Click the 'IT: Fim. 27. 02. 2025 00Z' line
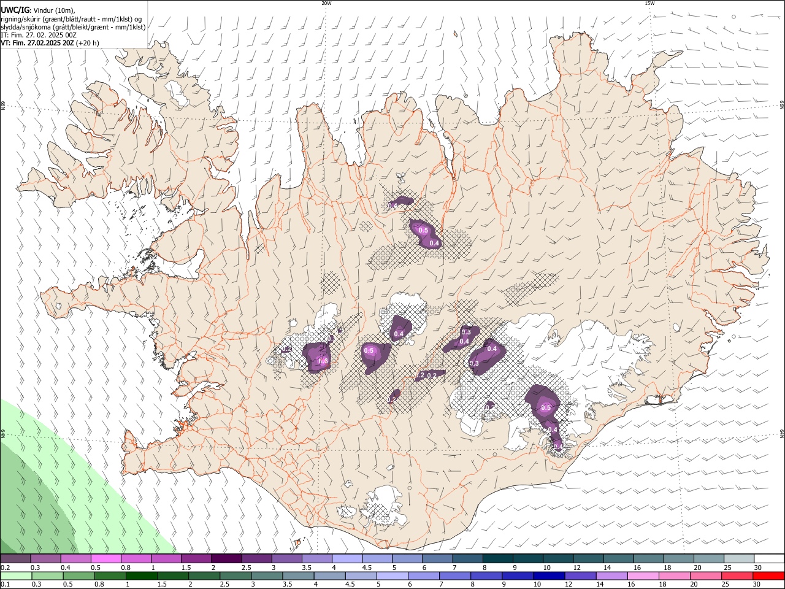 click(x=39, y=35)
